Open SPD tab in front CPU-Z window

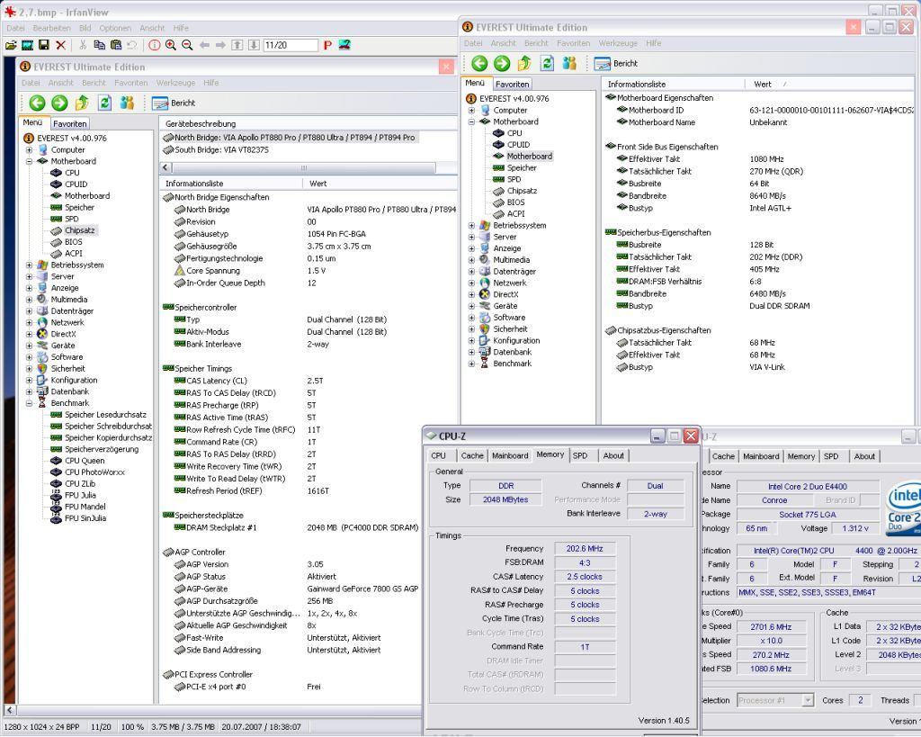[x=580, y=455]
